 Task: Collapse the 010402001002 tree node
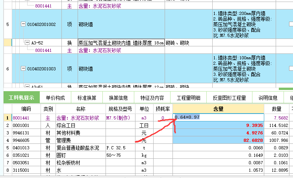23,24
